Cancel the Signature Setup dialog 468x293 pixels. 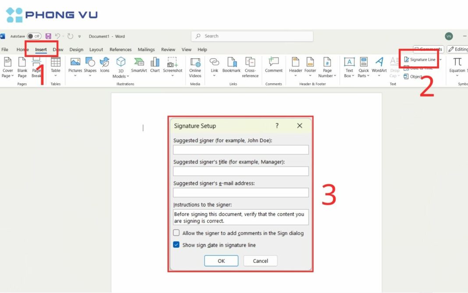point(260,261)
